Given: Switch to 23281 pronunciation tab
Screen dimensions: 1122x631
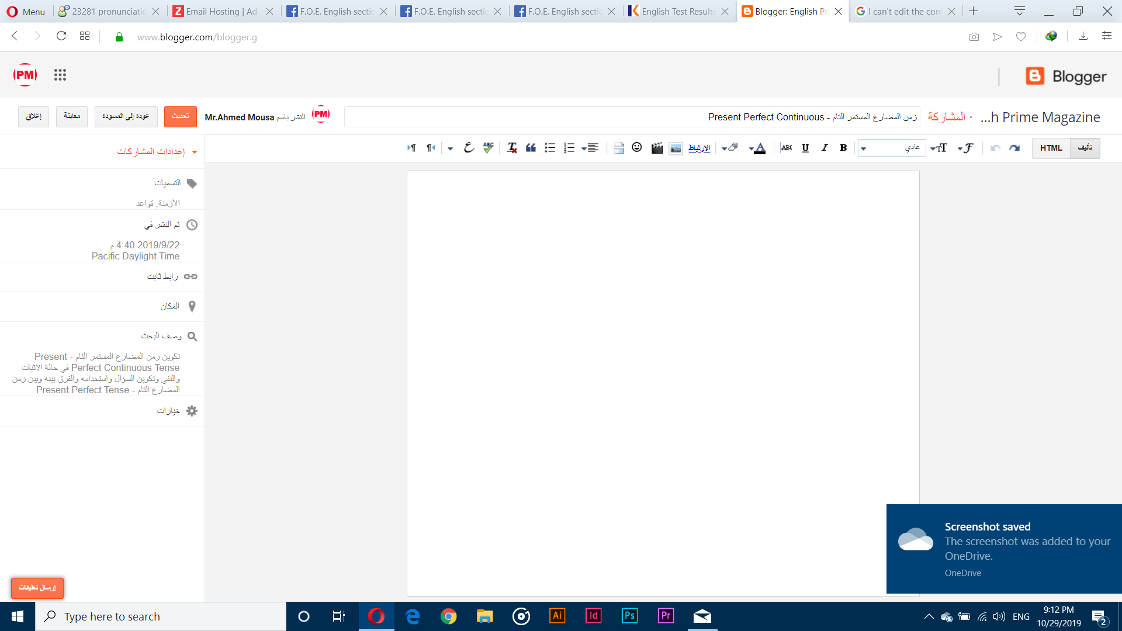Looking at the screenshot, I should (x=109, y=11).
